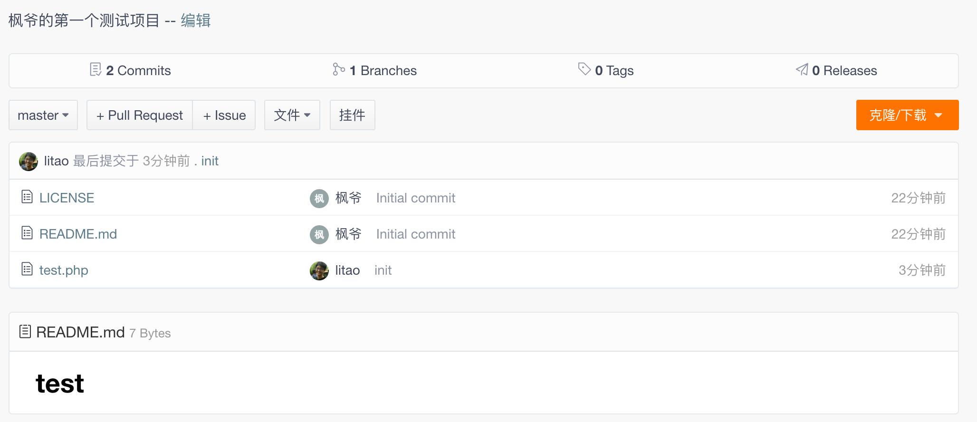977x422 pixels.
Task: Open the README.md file link
Action: (78, 234)
